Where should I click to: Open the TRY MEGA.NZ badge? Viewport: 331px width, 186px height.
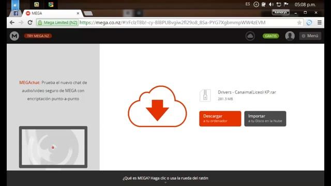[x=38, y=36]
